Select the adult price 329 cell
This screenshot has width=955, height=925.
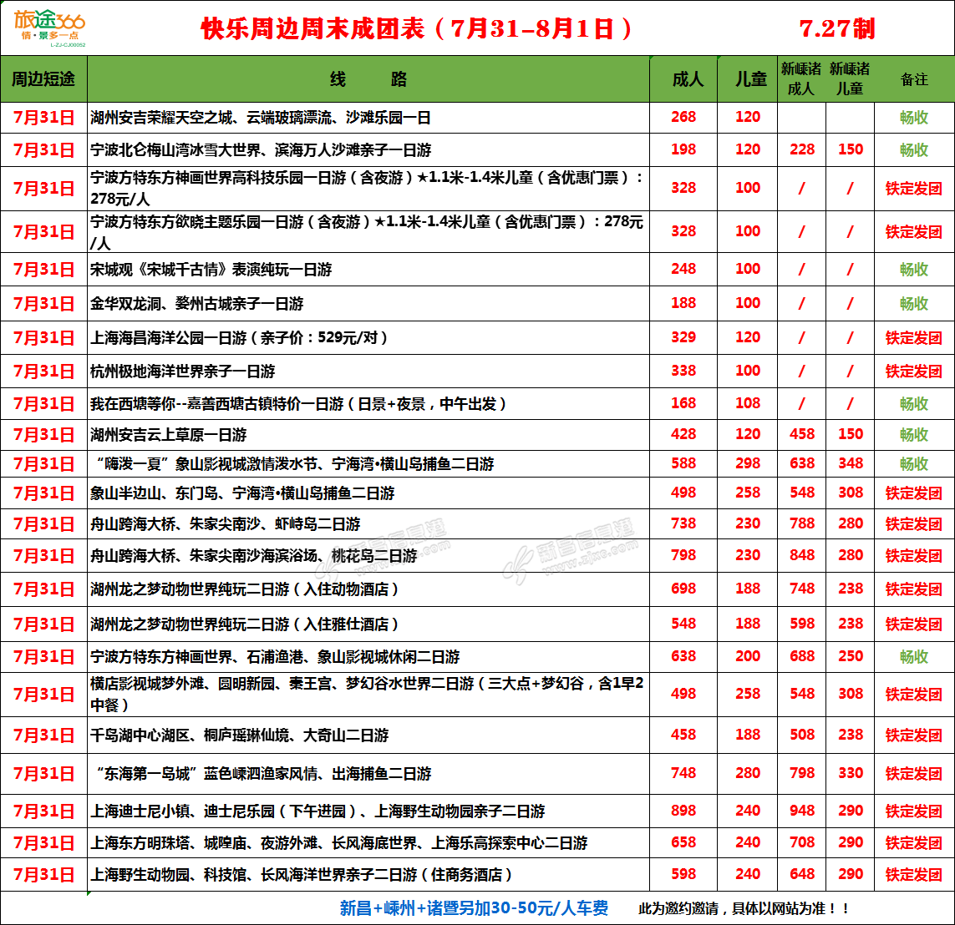point(683,338)
